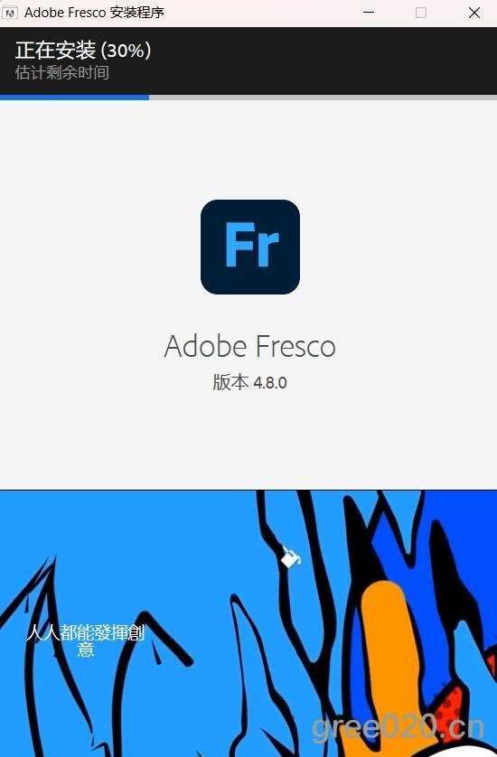Minimize the Adobe Fresco installer window
Screen dimensions: 497x757
point(369,13)
